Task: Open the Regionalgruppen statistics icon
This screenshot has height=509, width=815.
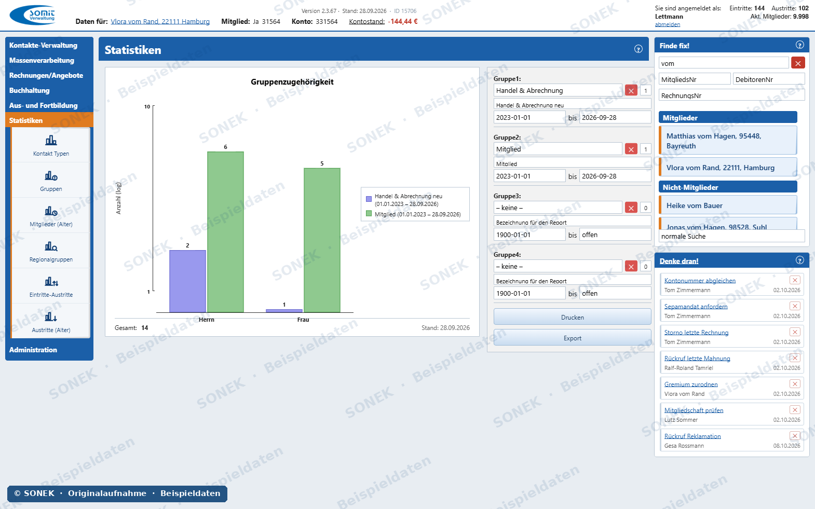Action: [x=51, y=246]
